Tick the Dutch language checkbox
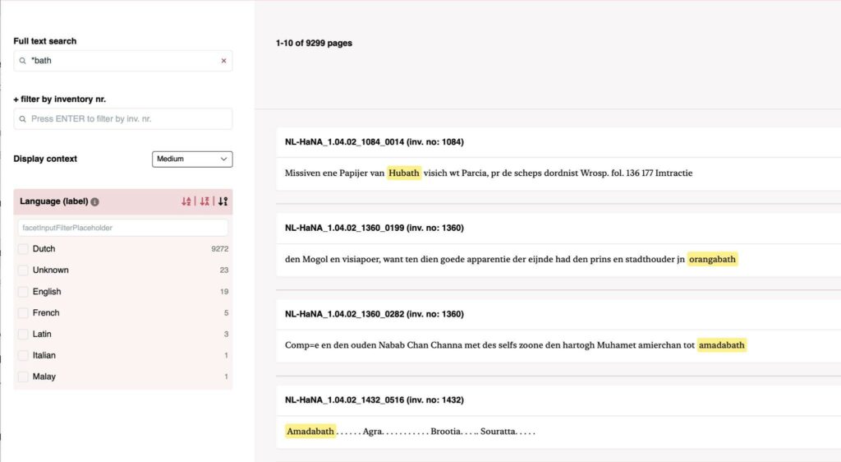Image resolution: width=841 pixels, height=462 pixels. point(23,249)
